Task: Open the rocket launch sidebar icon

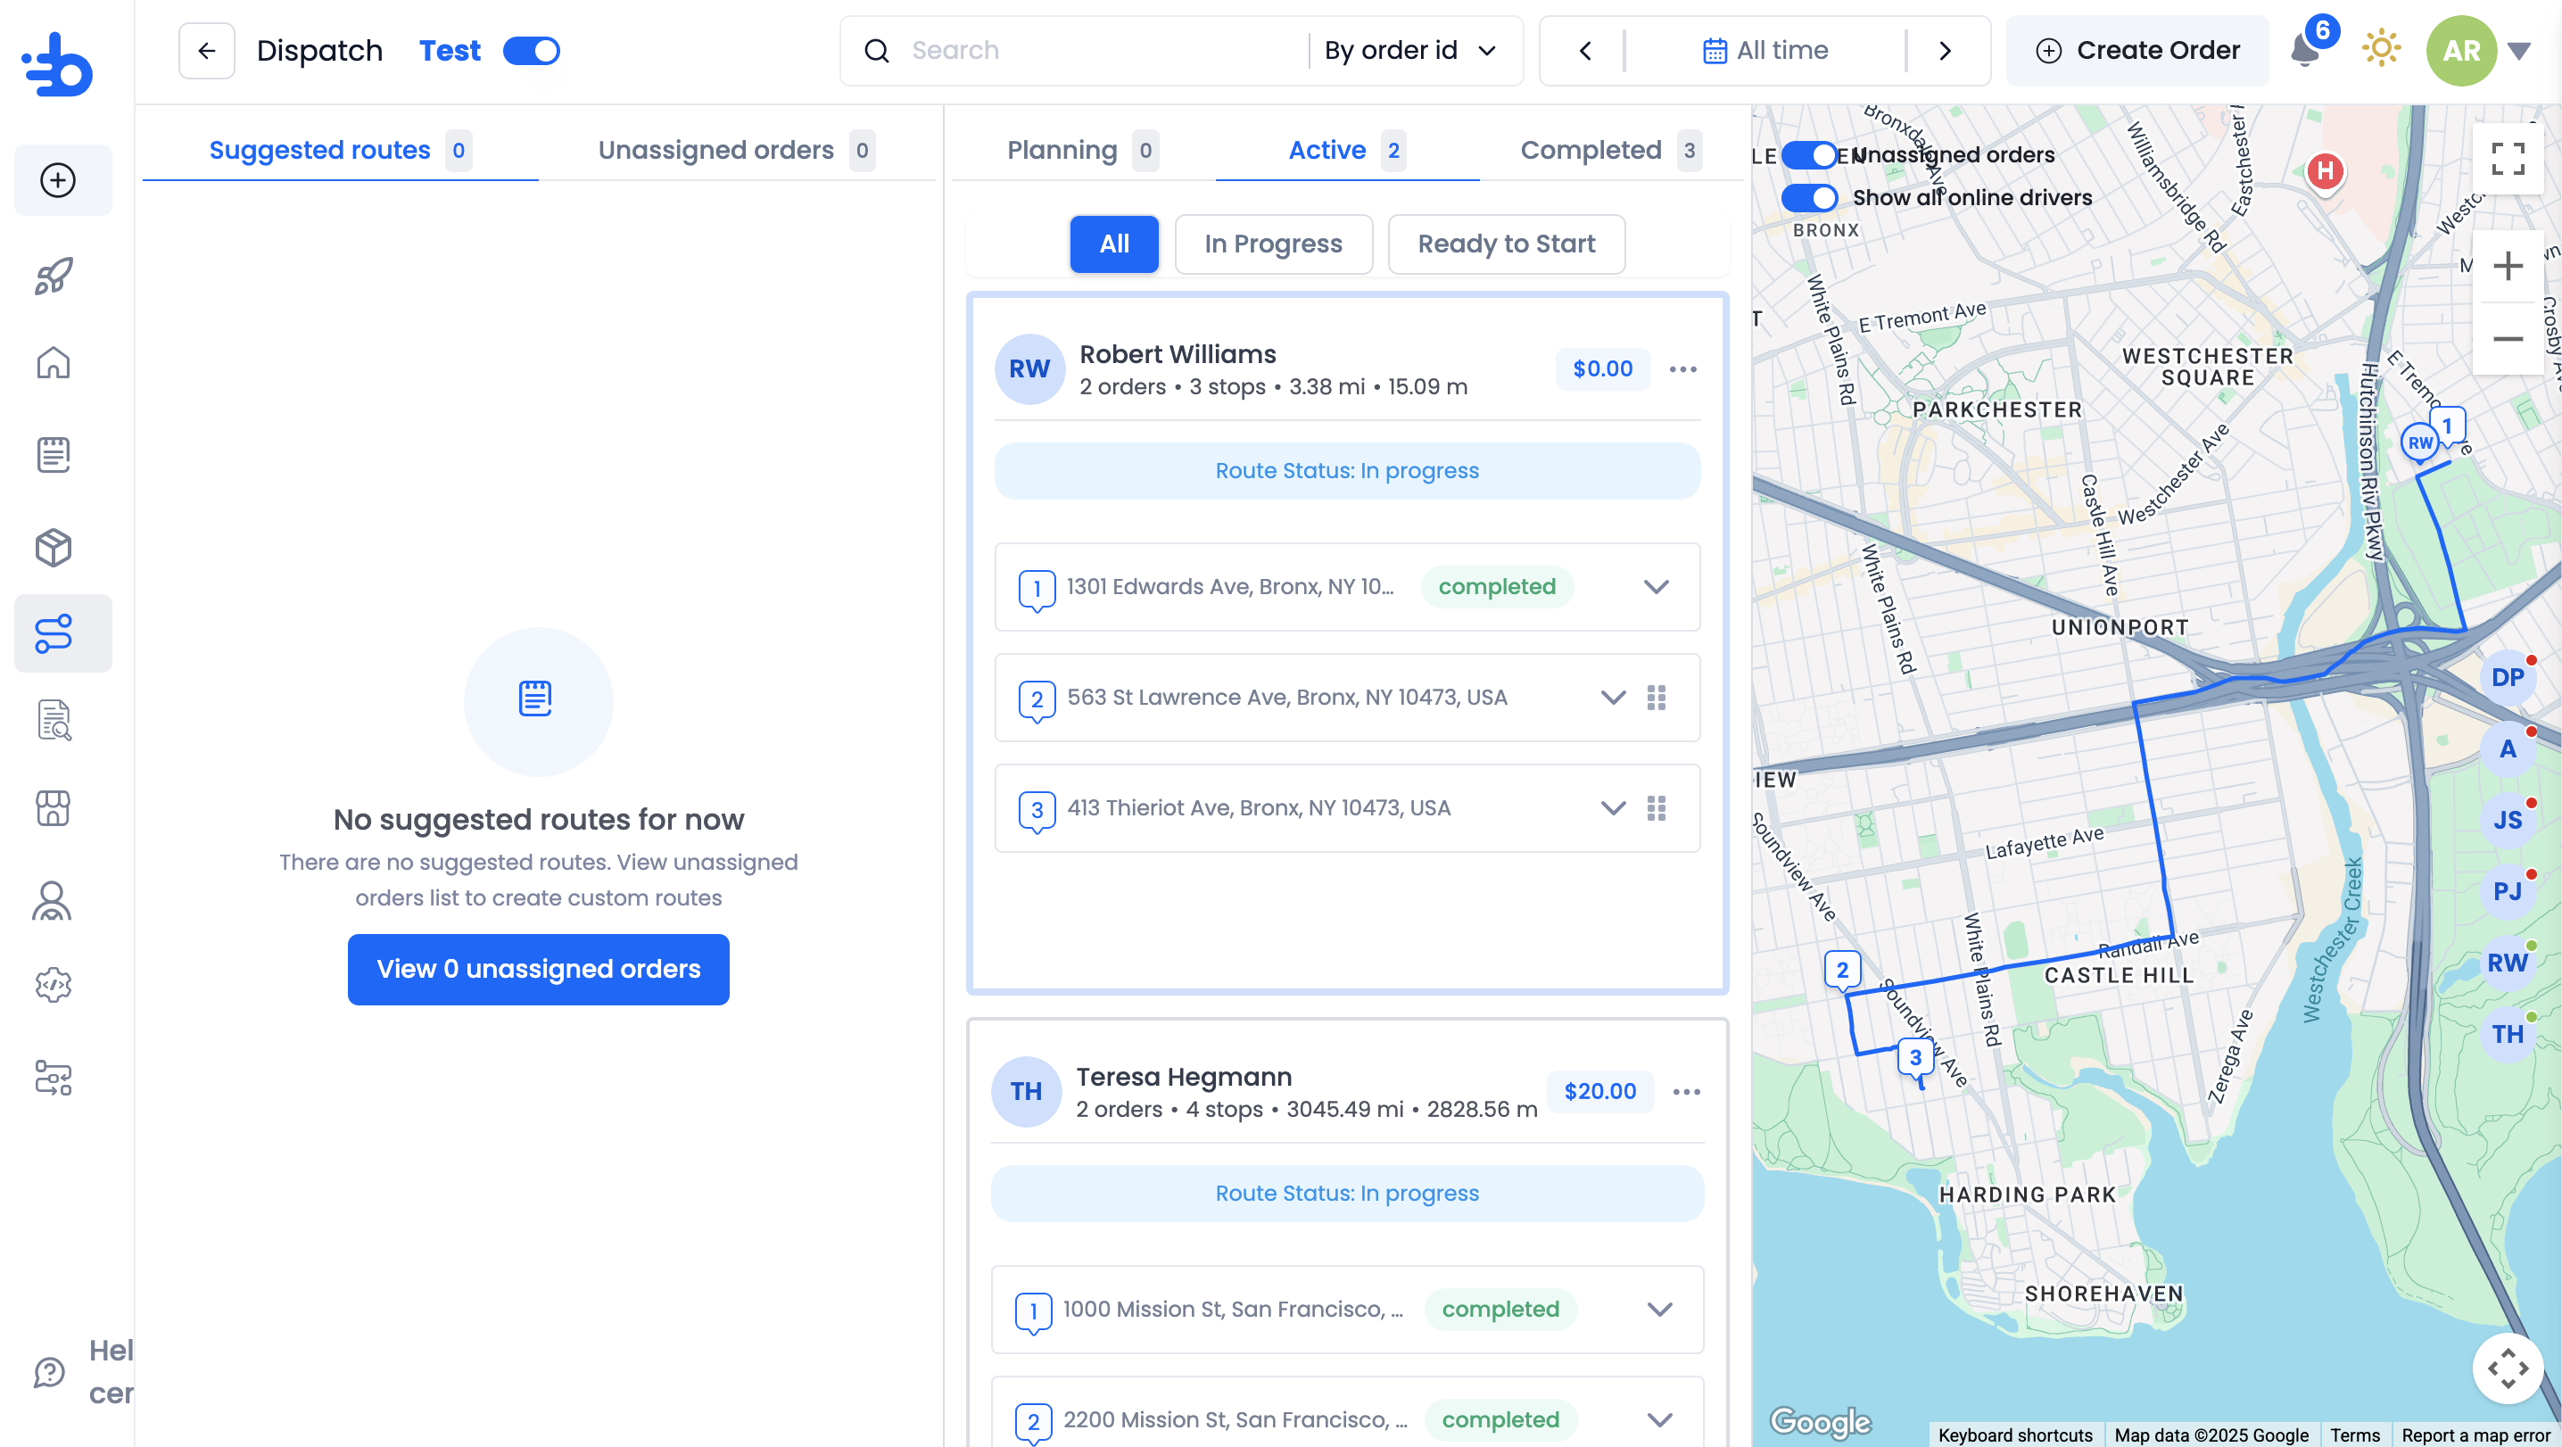Action: [x=54, y=276]
